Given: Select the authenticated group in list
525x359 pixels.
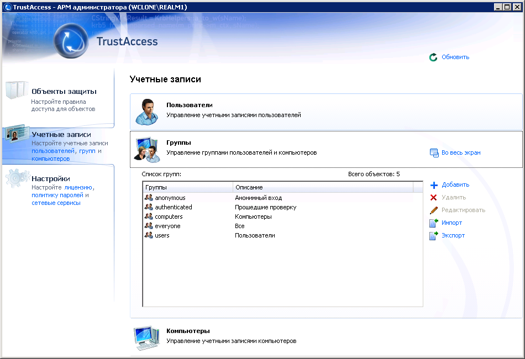Looking at the screenshot, I should [174, 207].
